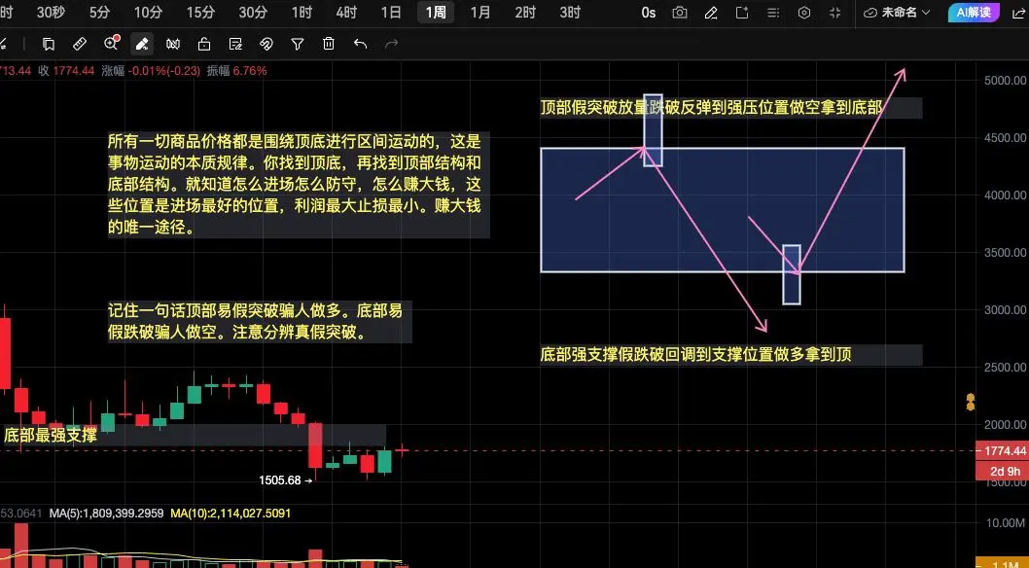Select the 3时 timeframe
This screenshot has width=1029, height=568.
(570, 13)
